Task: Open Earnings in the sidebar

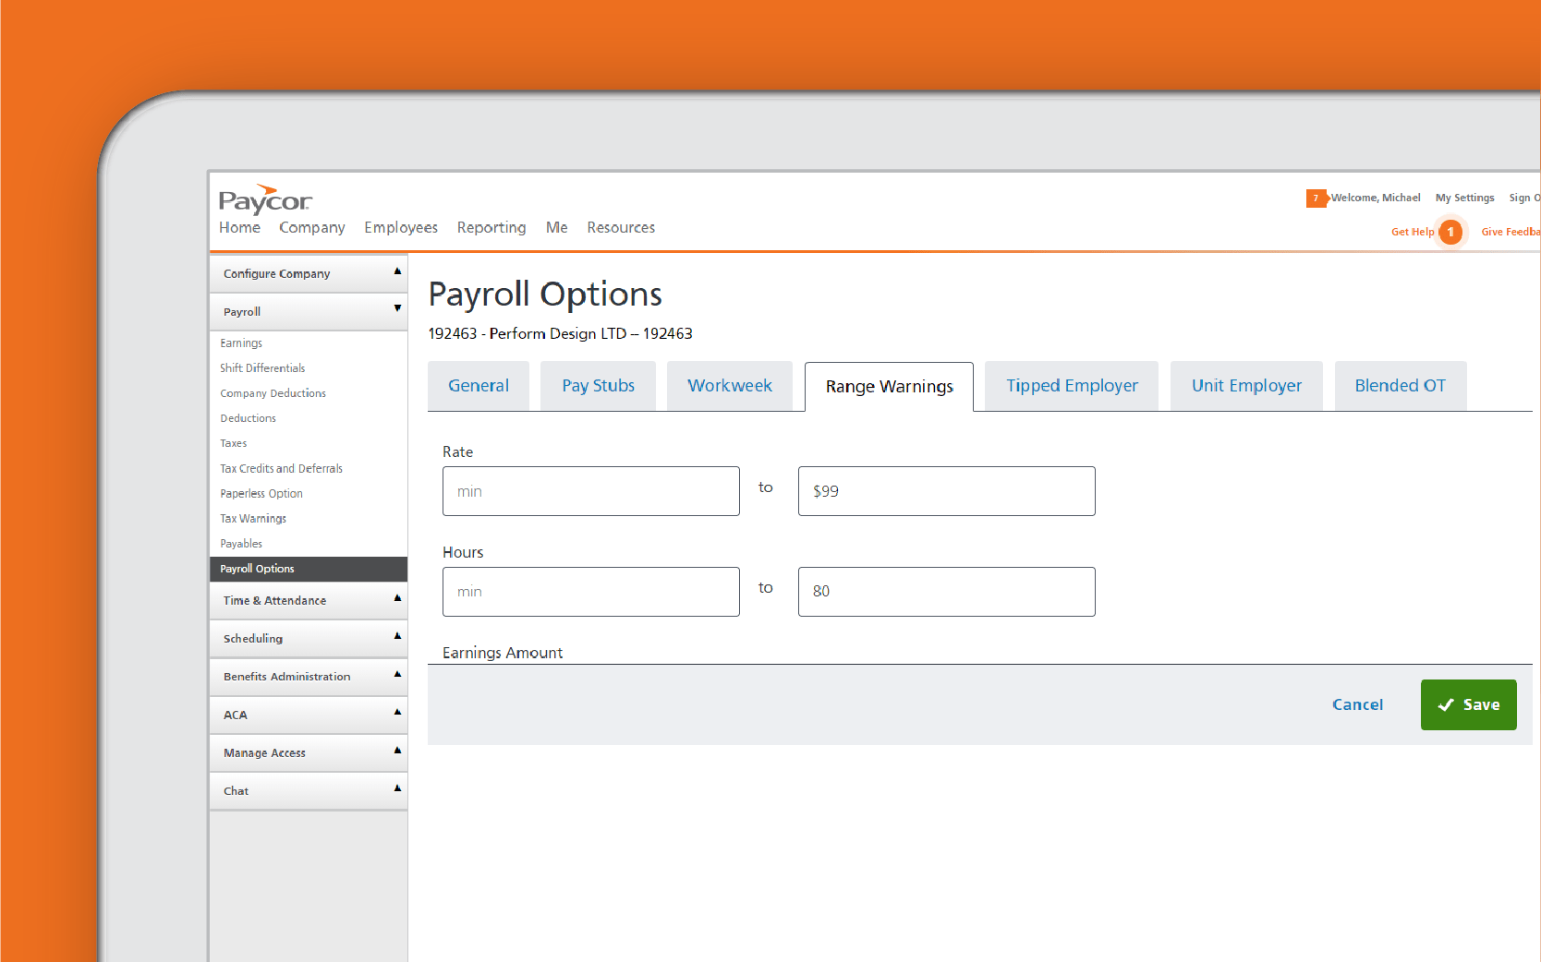Action: [241, 343]
